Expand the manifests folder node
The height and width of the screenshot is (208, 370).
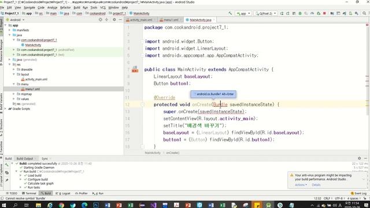(x=9, y=30)
